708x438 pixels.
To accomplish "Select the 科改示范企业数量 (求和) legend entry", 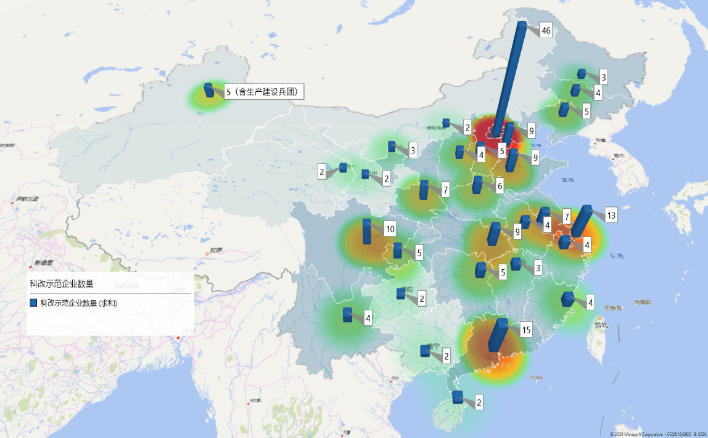I will coord(78,303).
